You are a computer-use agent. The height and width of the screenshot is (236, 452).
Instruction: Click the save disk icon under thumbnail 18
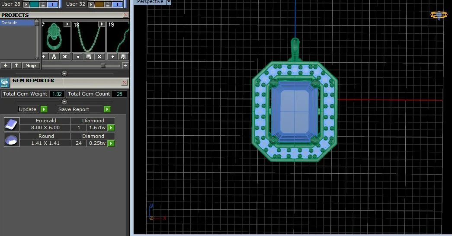click(89, 57)
